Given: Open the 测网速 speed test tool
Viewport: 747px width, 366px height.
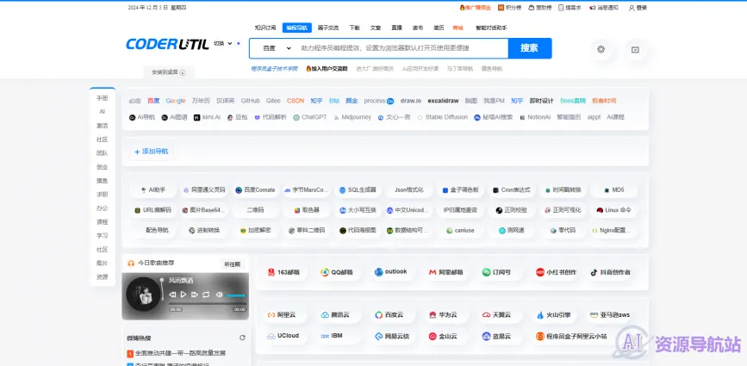Looking at the screenshot, I should click(511, 230).
